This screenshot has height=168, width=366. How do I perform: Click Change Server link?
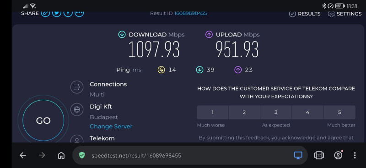click(111, 127)
